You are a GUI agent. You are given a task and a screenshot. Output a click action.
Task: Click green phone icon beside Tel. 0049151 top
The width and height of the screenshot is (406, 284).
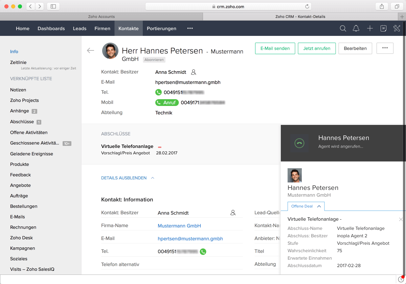[x=158, y=92]
